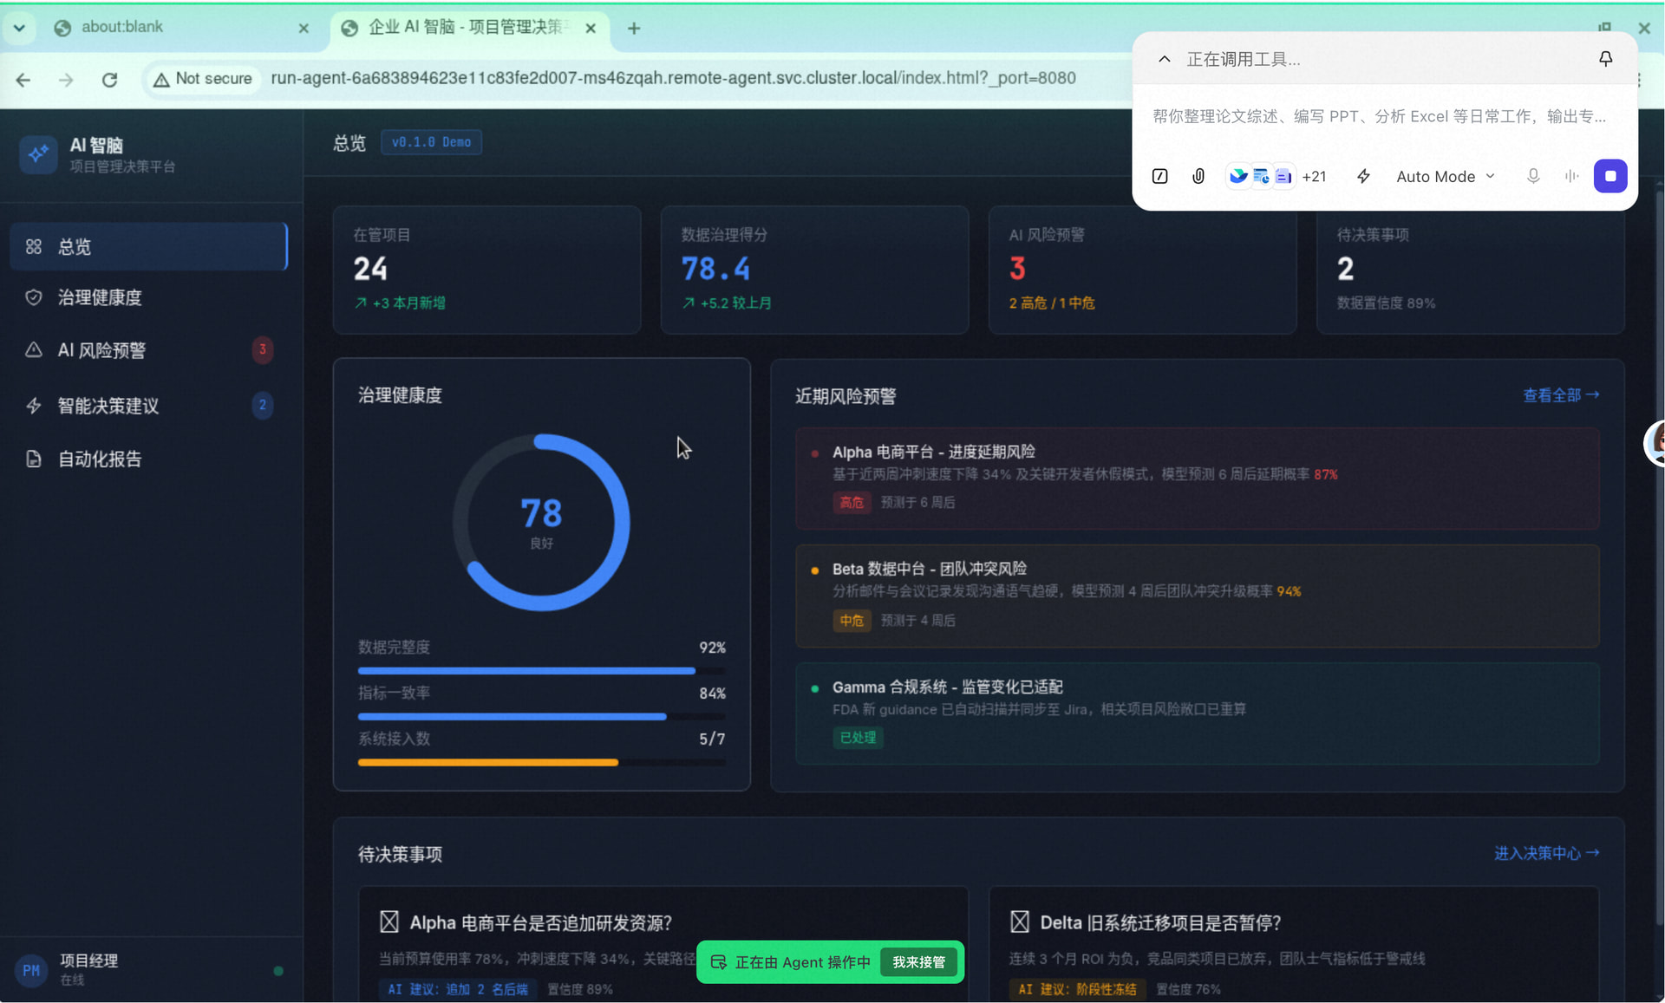Go to AI 风险预警 sidebar page
The width and height of the screenshot is (1665, 1003).
(148, 350)
